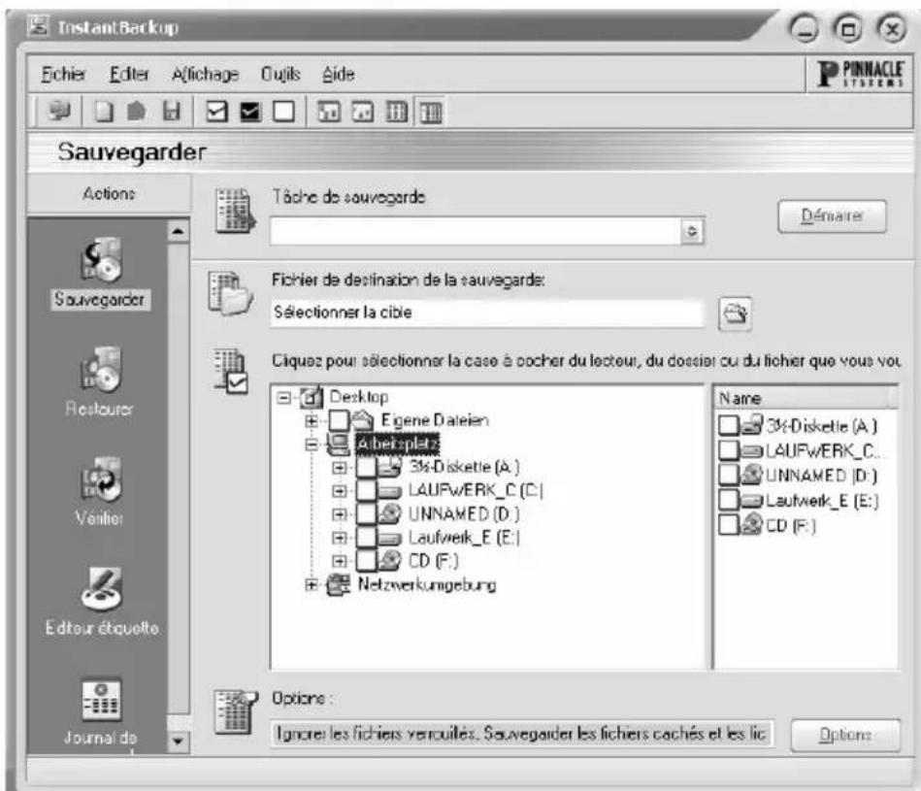Image resolution: width=921 pixels, height=791 pixels.
Task: Click the Pinnacle Systems logo
Action: click(x=861, y=74)
